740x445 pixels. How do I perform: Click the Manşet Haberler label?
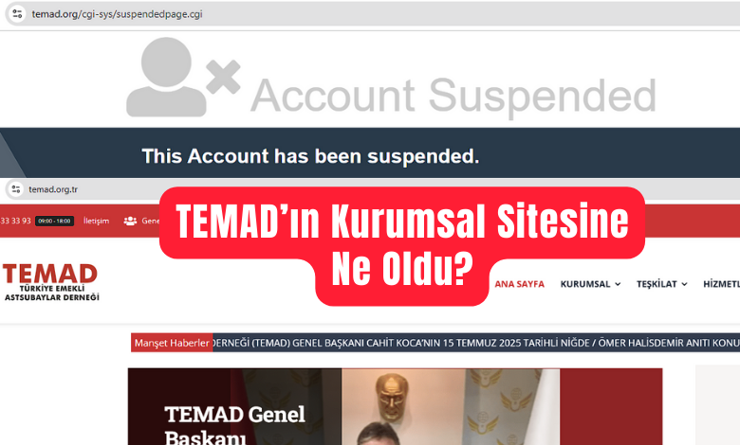coord(172,343)
